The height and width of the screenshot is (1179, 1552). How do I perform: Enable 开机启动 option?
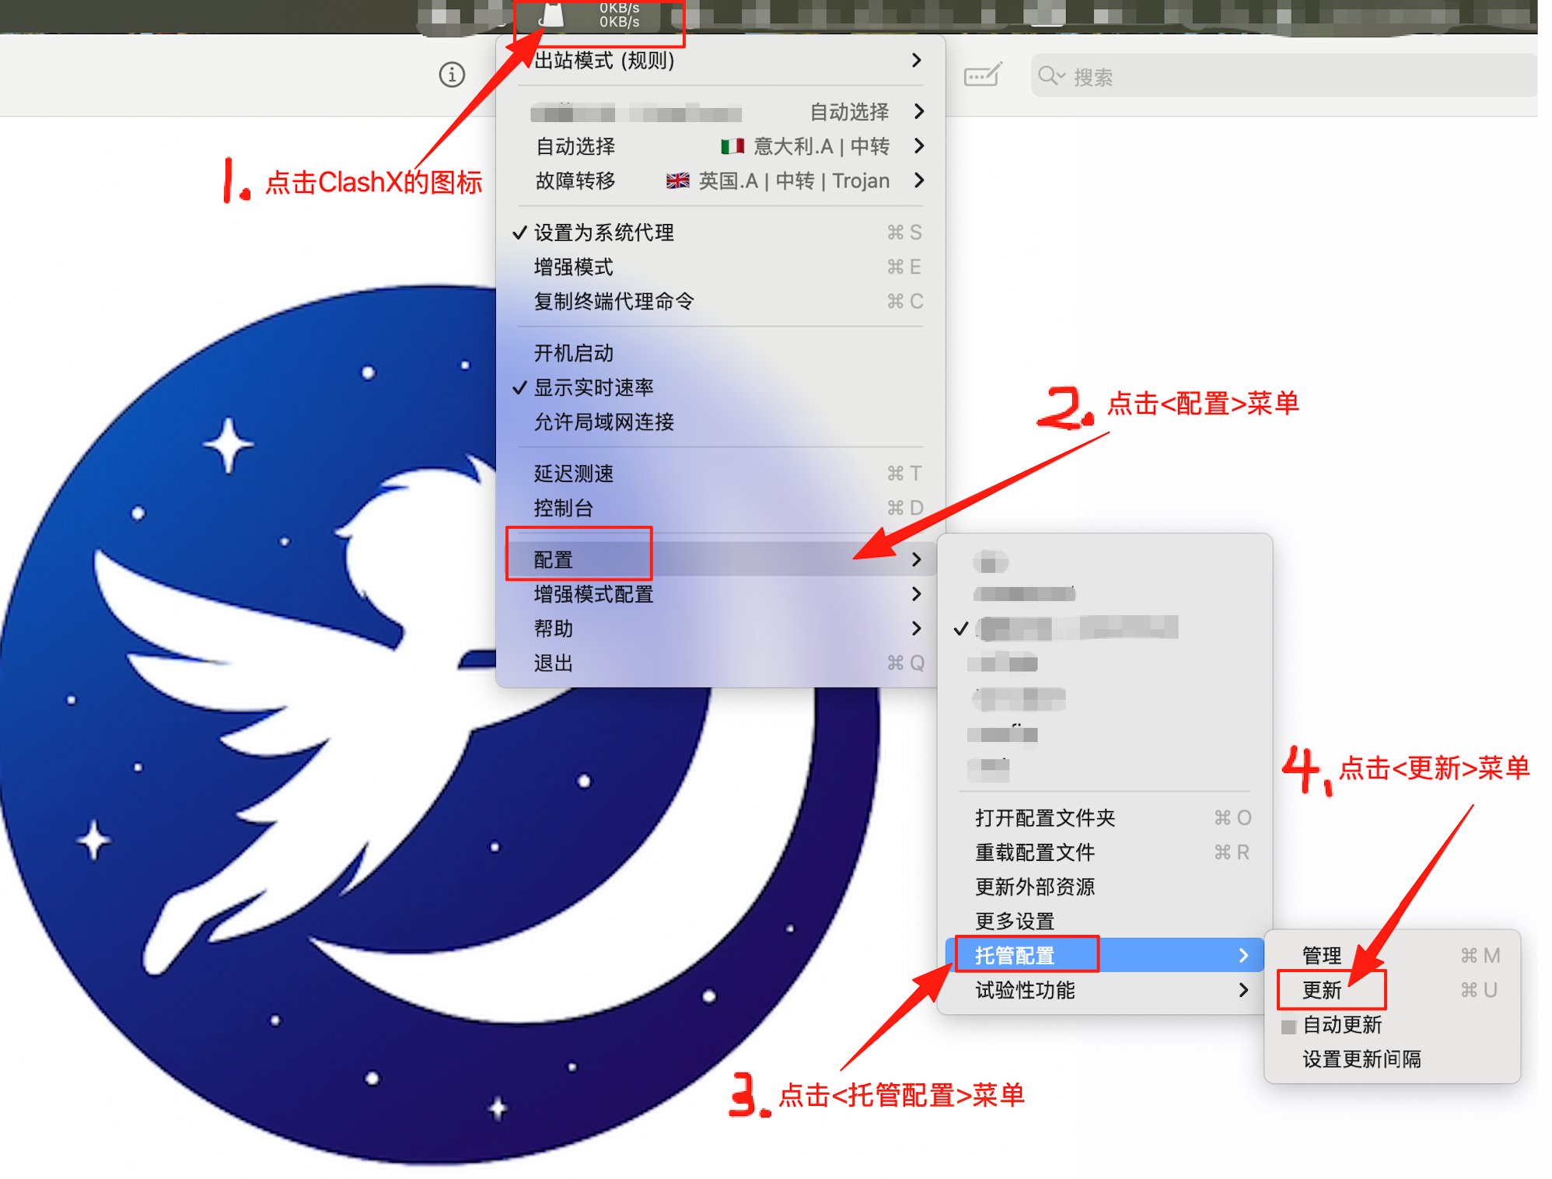574,353
